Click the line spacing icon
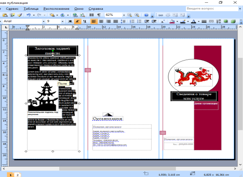The height and width of the screenshot is (177, 243). [123, 21]
